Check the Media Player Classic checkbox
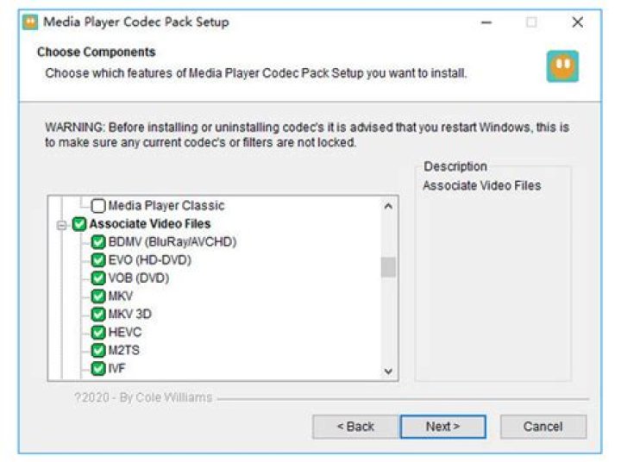 98,205
